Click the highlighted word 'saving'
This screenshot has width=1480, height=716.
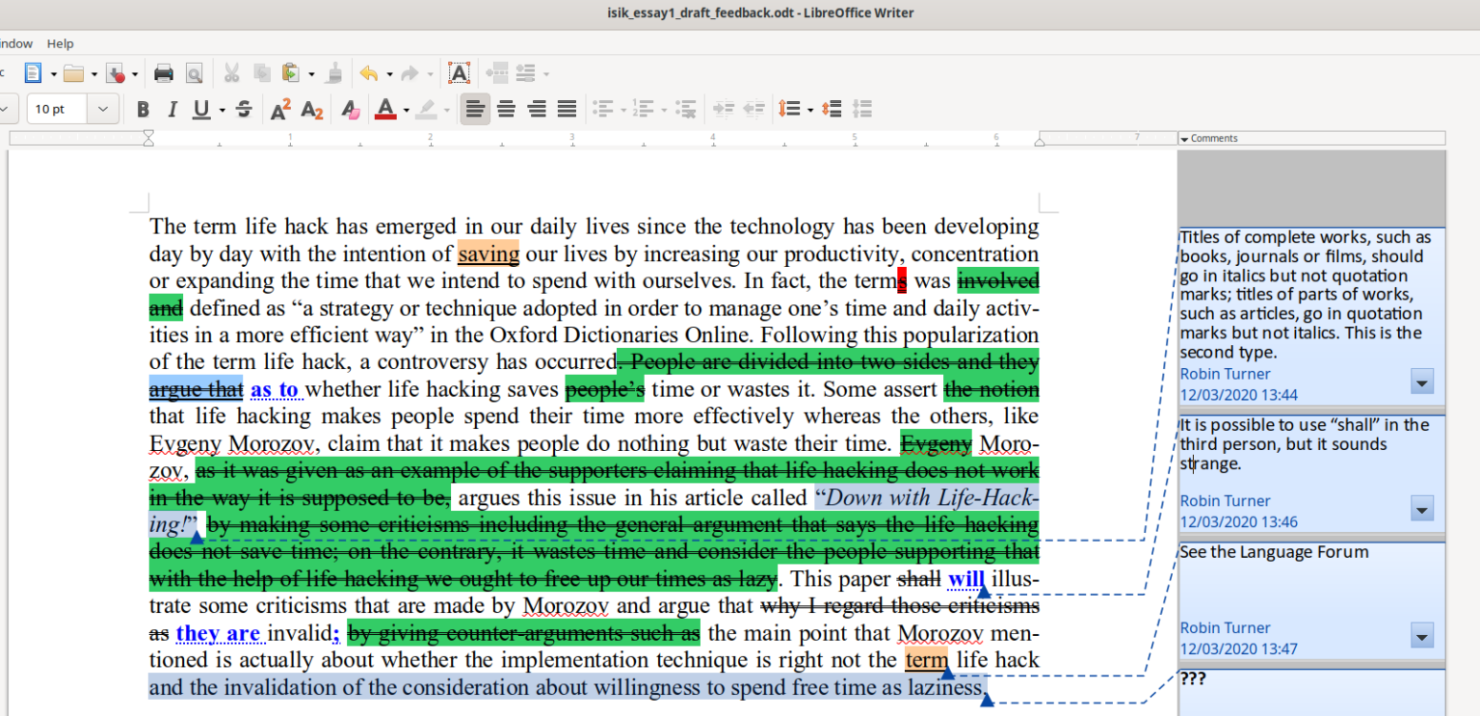point(489,254)
